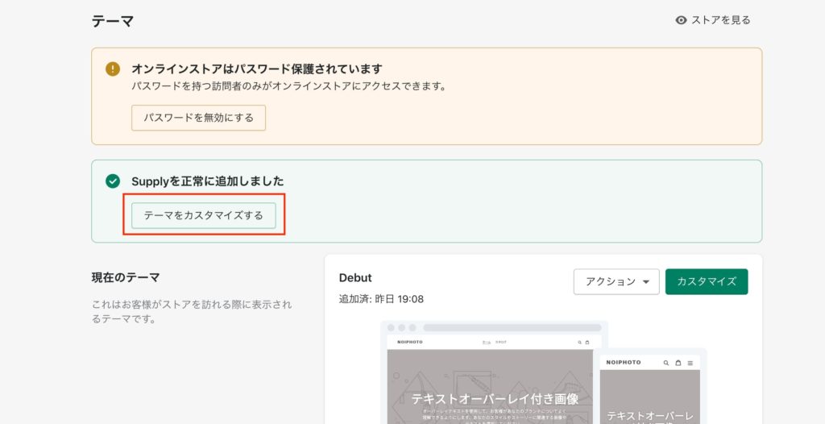The height and width of the screenshot is (424, 825).
Task: Select the ホーム menu item in desktop preview
Action: coord(486,342)
